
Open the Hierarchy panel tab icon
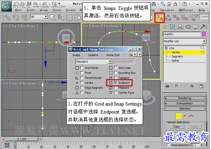[180, 27]
